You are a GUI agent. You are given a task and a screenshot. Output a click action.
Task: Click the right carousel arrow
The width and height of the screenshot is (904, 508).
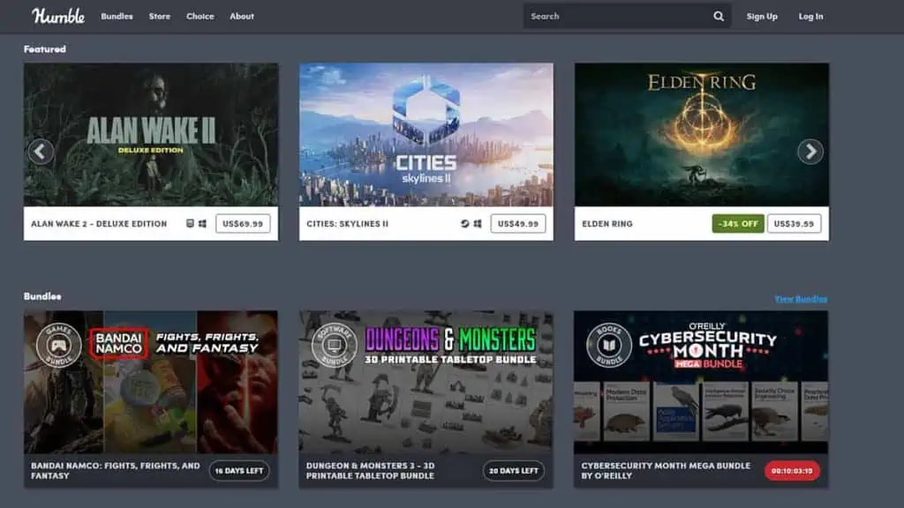pos(809,151)
